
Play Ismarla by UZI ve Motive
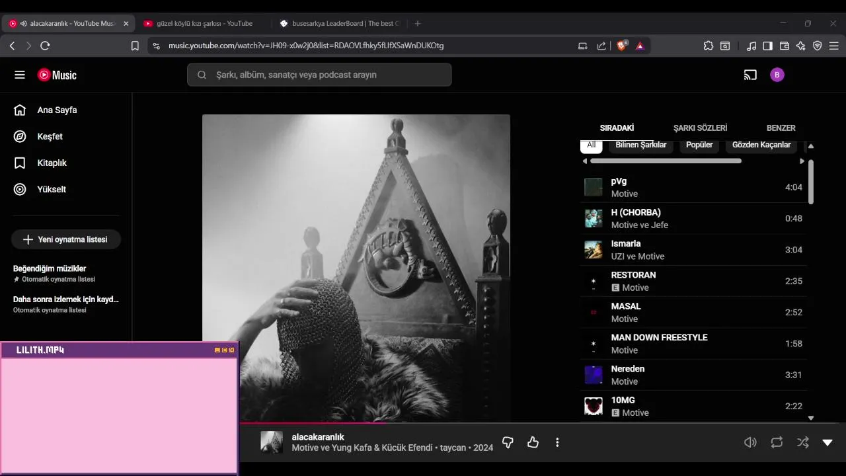click(693, 250)
